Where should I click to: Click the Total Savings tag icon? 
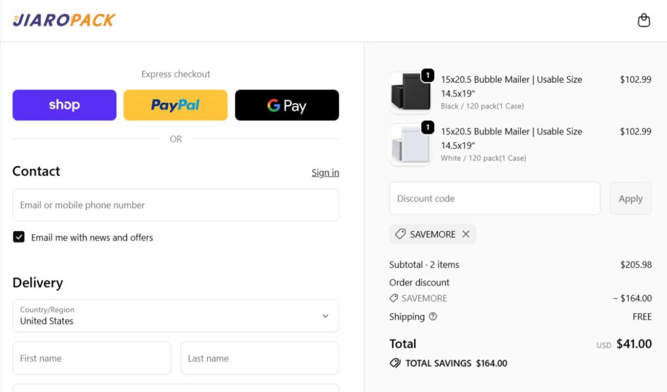coord(395,363)
